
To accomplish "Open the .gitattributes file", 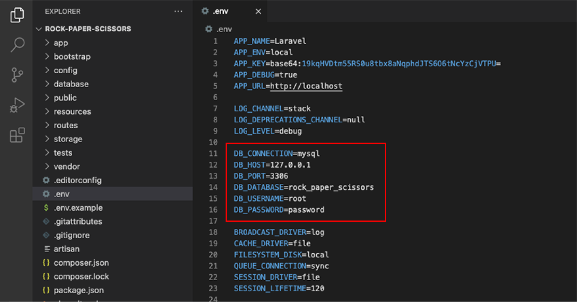I will pos(113,222).
